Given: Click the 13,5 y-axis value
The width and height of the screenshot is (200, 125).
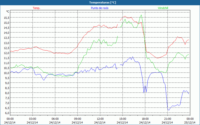Looking at the screenshot, I should pyautogui.click(x=7, y=38).
